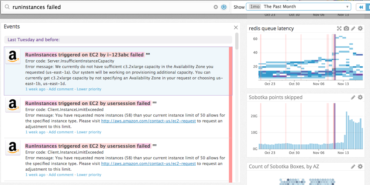Take a snapshot of redis queue latency graph

[x=346, y=28]
